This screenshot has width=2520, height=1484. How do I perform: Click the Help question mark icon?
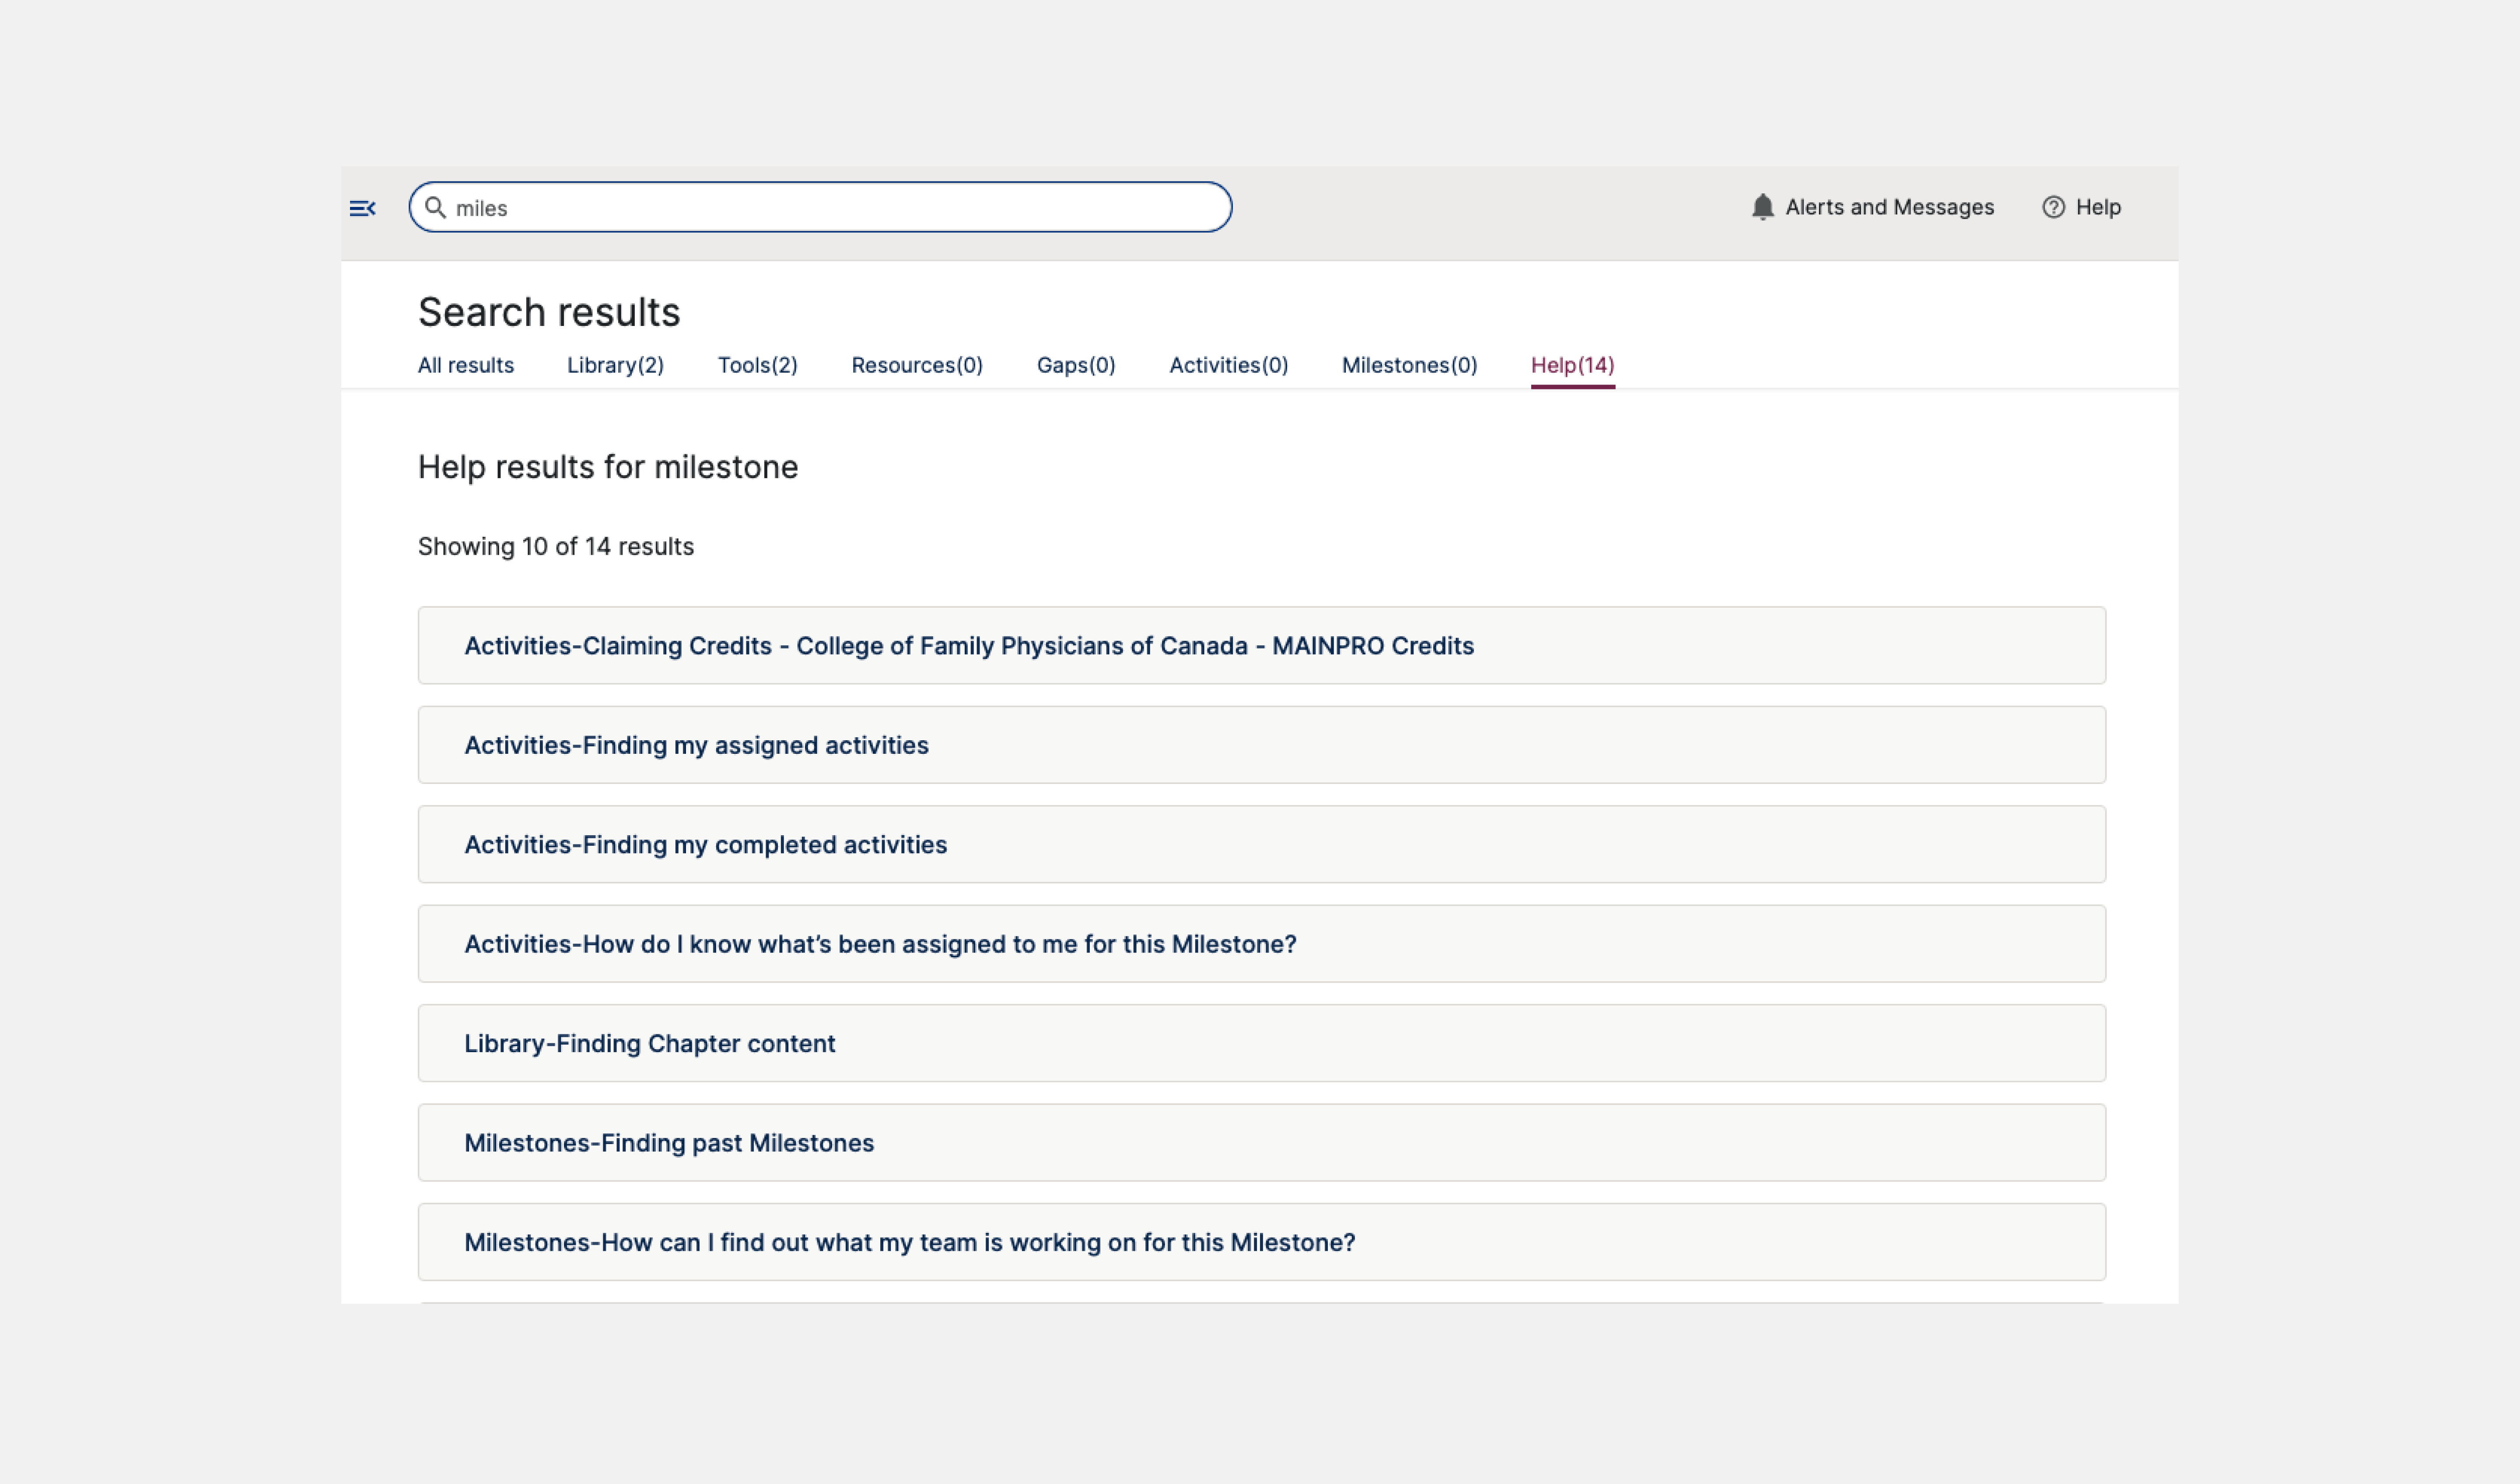2053,207
